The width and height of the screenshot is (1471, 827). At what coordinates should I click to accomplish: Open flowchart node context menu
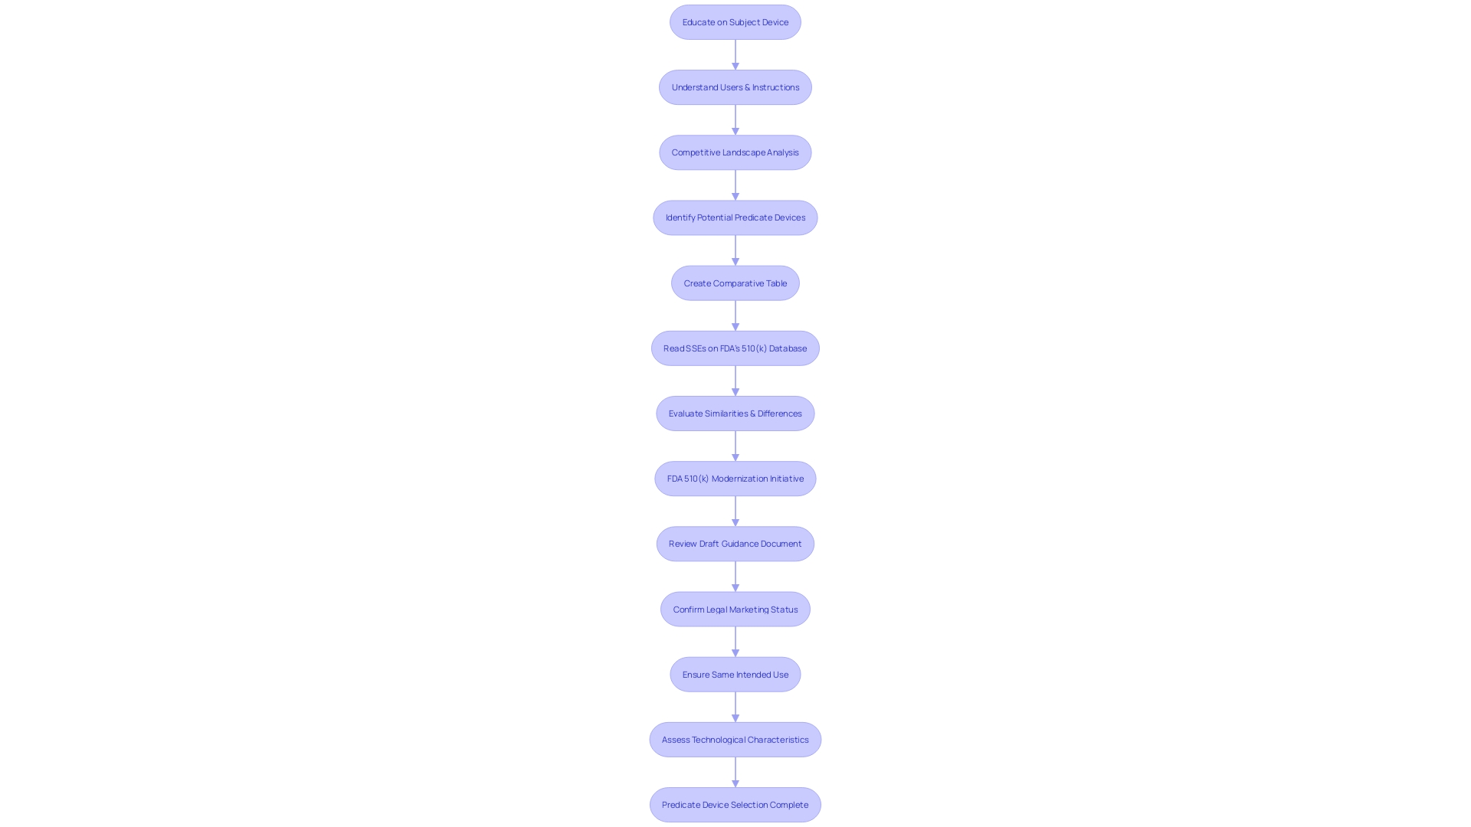(x=735, y=21)
